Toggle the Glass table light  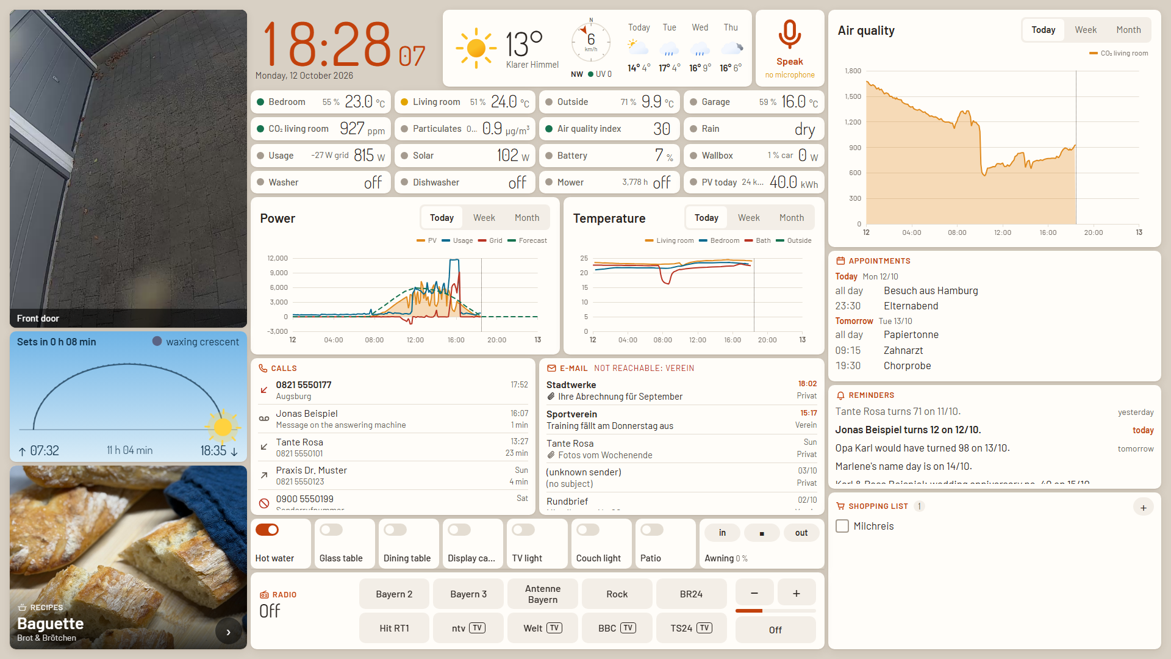(331, 530)
